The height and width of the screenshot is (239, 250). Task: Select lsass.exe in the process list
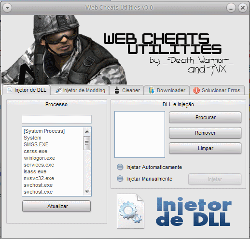[53, 171]
